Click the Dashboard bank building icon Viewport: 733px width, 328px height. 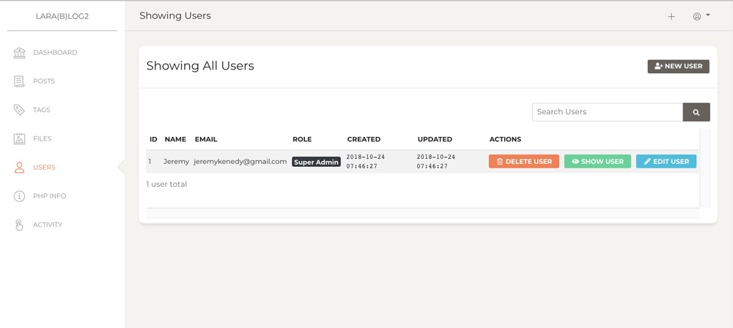(x=19, y=53)
